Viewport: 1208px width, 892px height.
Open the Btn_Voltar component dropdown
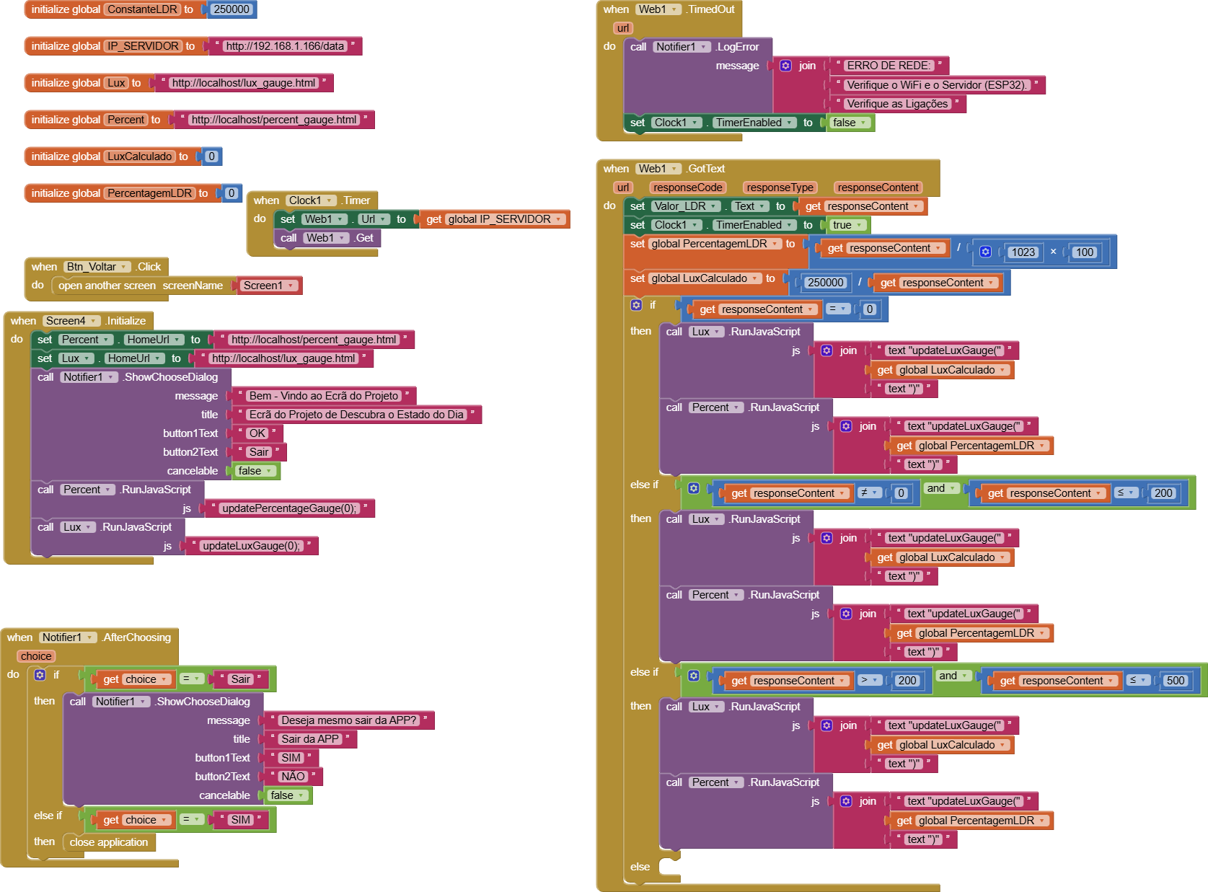(x=97, y=267)
